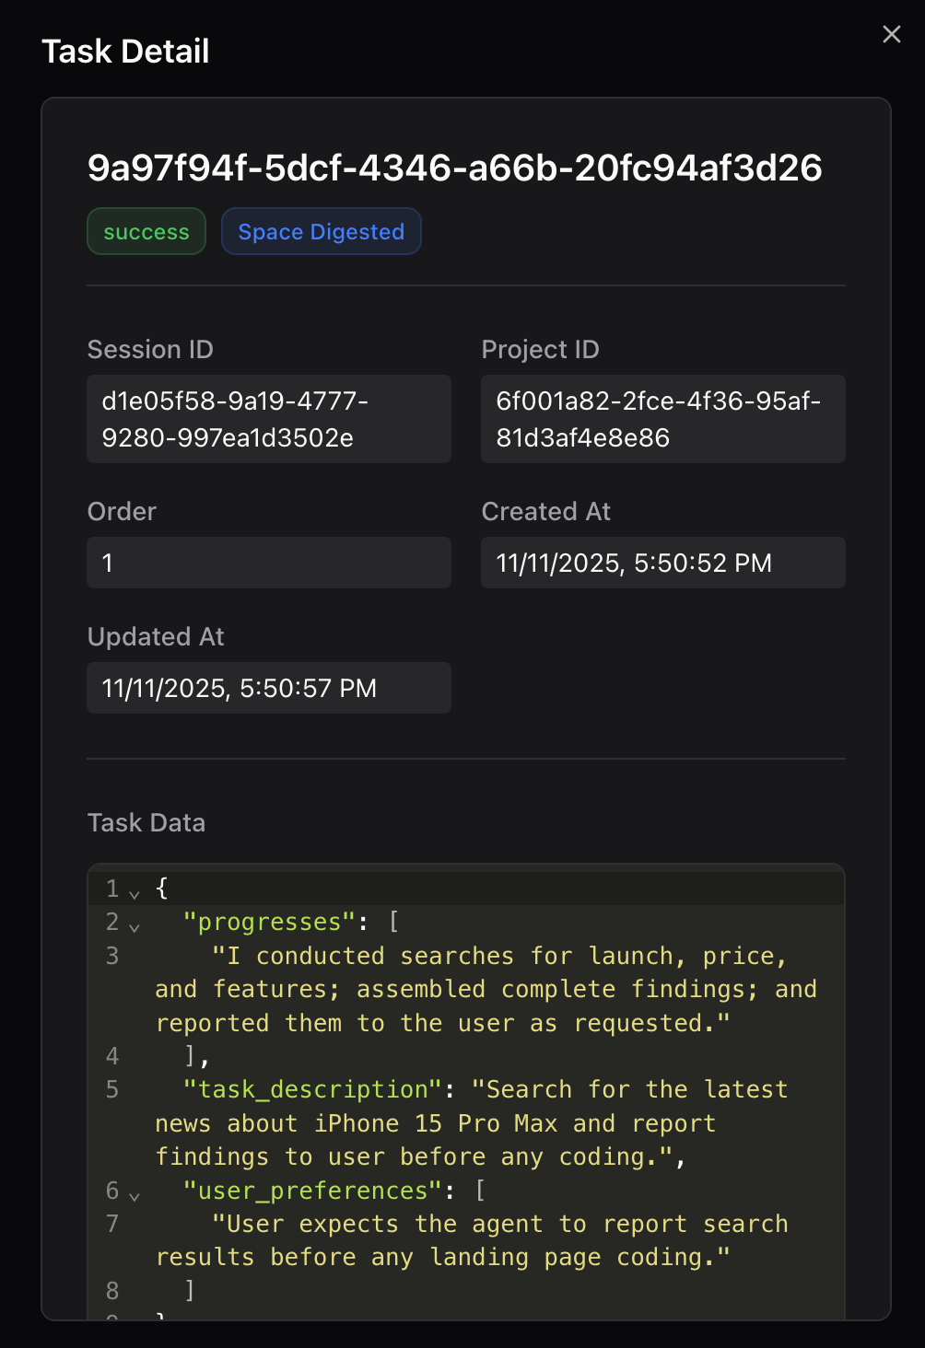Collapse the user_preferences array on line 6
Screen dimensions: 925x1348
coord(135,1194)
